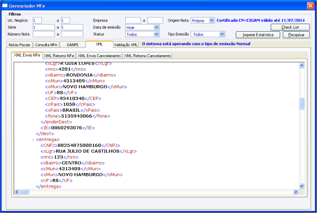The width and height of the screenshot is (317, 213).
Task: Click the Un. Negócio start field
Action: [x=37, y=21]
